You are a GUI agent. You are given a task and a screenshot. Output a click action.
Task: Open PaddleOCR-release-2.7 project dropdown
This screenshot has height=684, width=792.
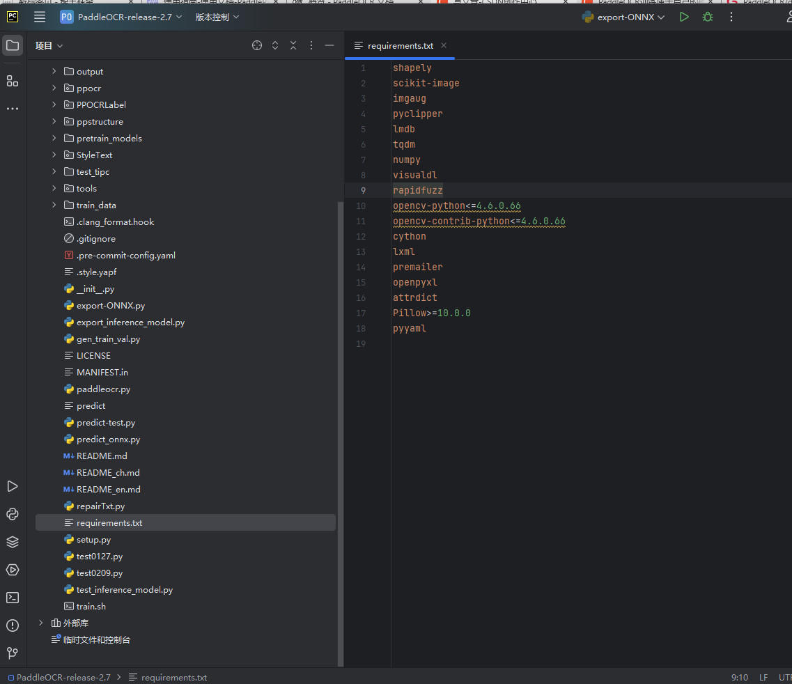point(121,17)
